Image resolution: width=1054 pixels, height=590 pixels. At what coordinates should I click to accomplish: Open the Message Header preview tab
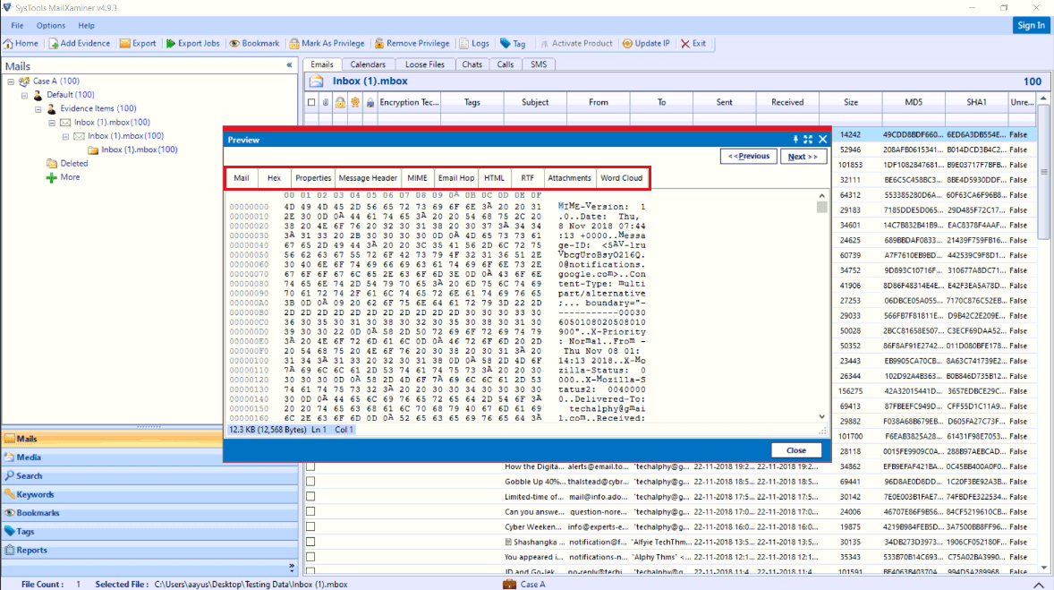click(368, 178)
